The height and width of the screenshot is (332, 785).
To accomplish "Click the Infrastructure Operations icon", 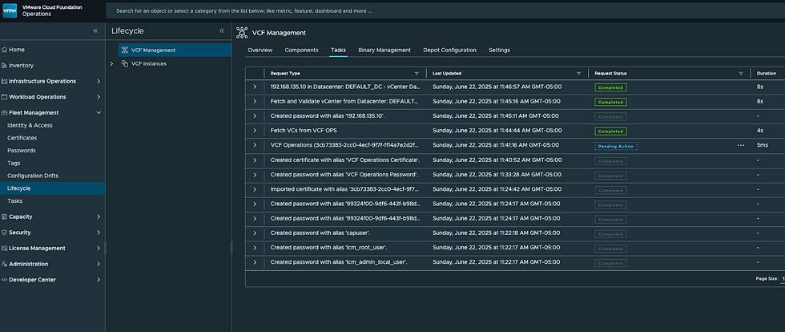I will coord(5,81).
